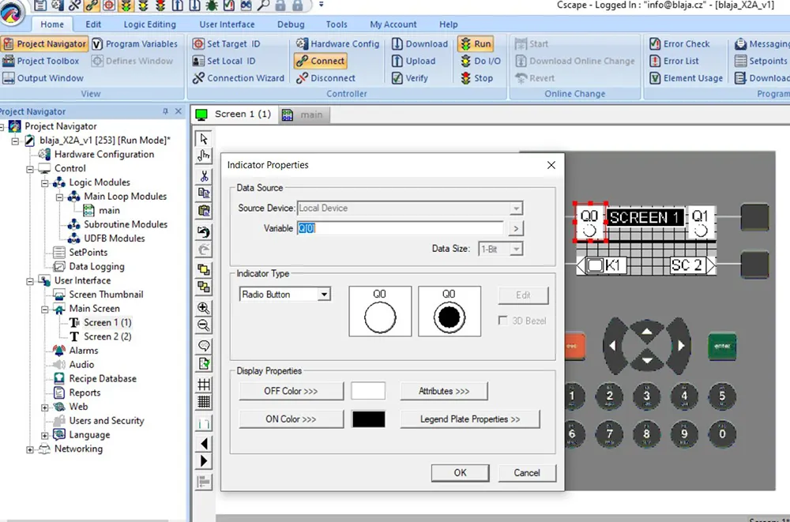Click OFF Color >>> button
The image size is (790, 522).
click(292, 391)
